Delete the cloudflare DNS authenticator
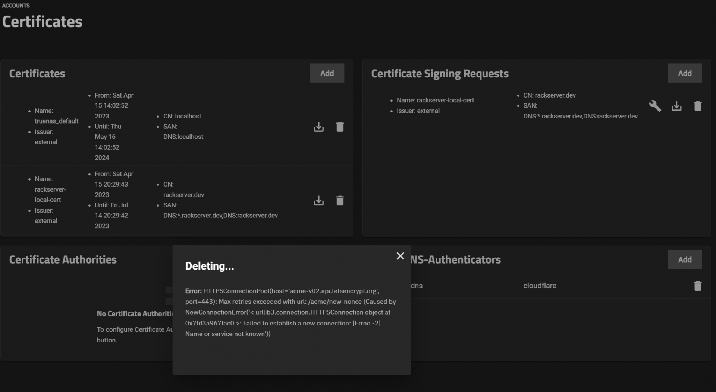 click(698, 286)
